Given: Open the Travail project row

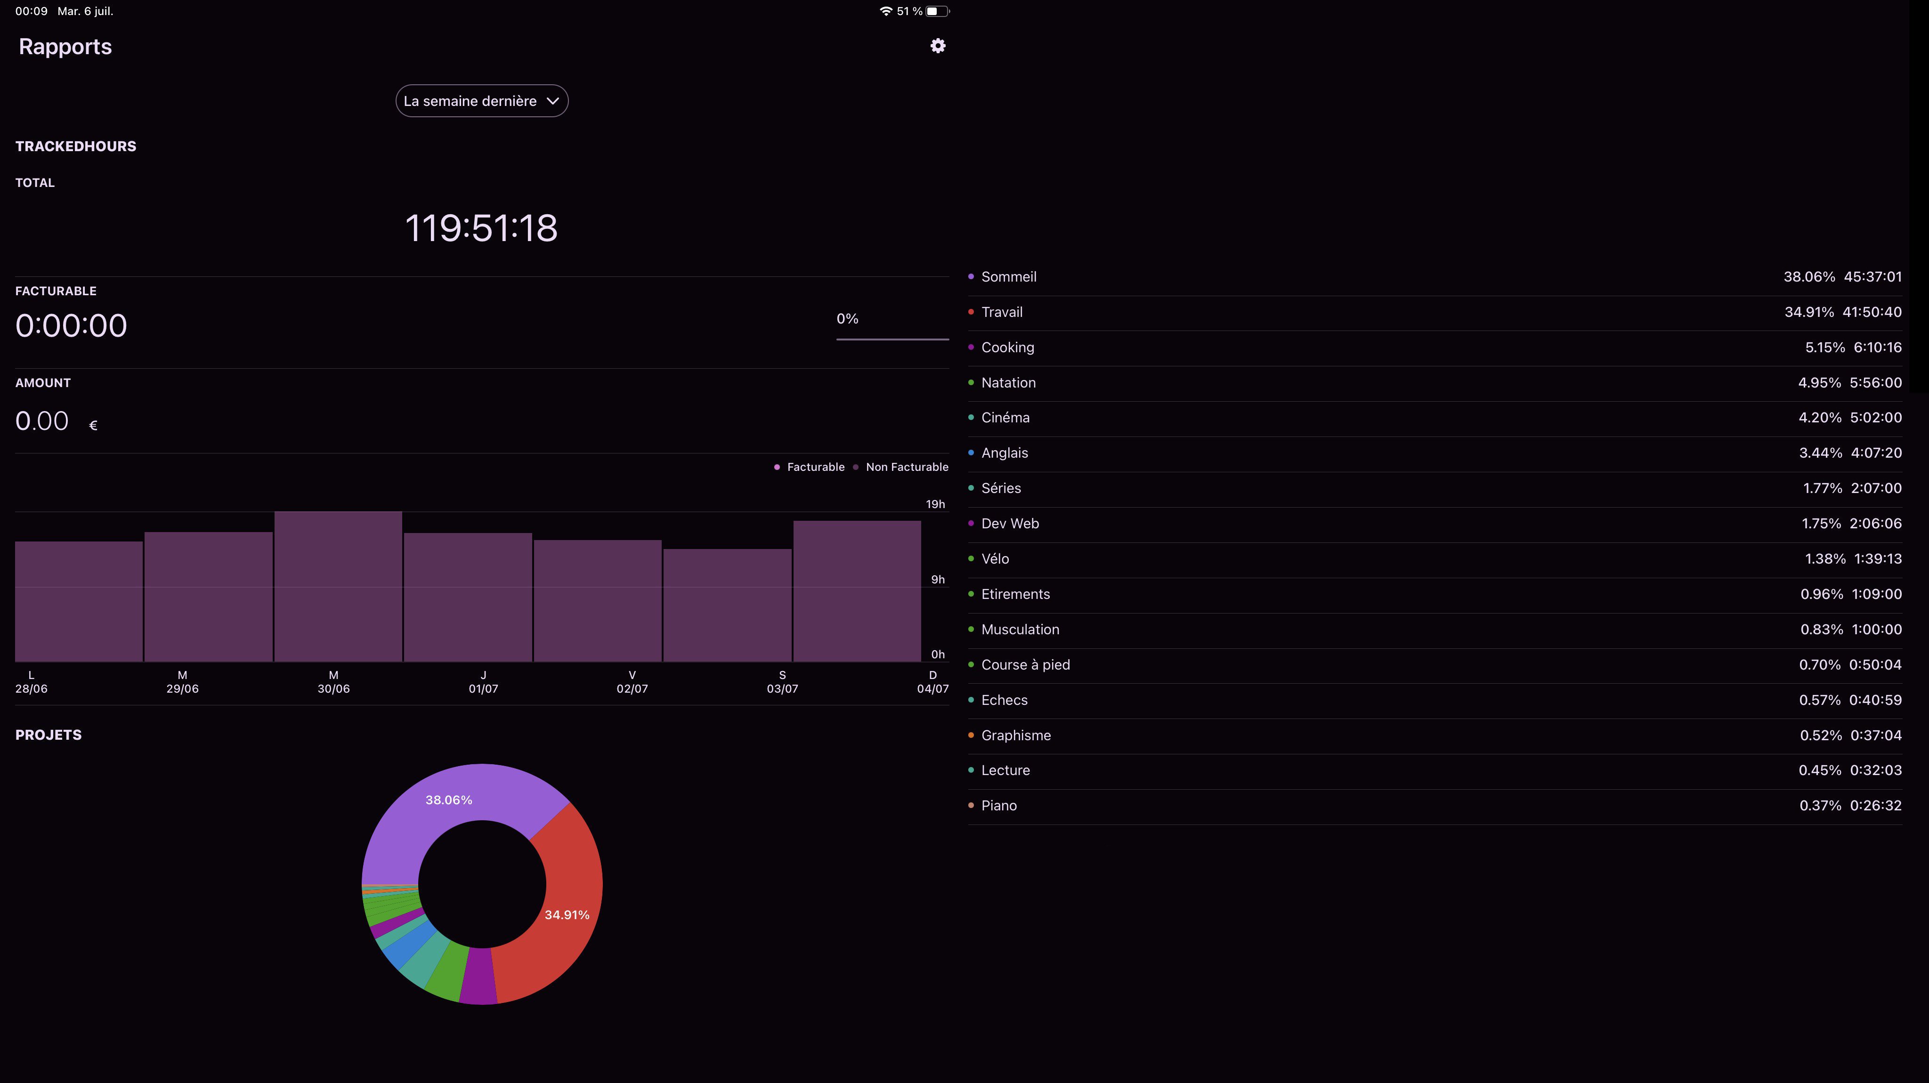Looking at the screenshot, I should pyautogui.click(x=1001, y=312).
